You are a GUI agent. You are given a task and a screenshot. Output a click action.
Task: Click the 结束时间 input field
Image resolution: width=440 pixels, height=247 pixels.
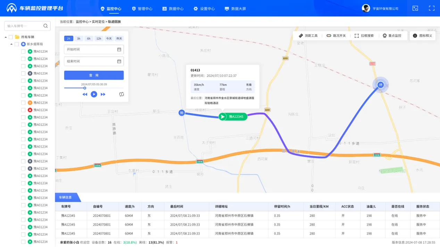tap(94, 61)
